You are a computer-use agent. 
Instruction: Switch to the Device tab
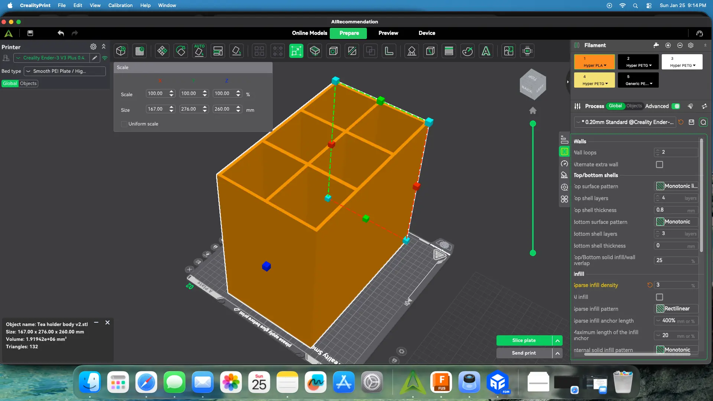427,33
